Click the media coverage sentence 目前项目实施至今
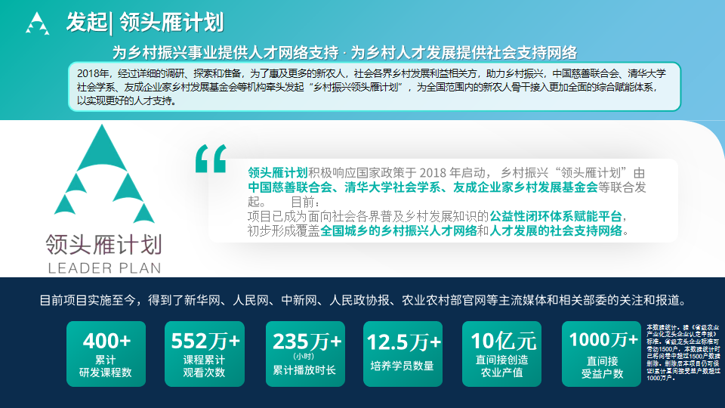 (363, 301)
